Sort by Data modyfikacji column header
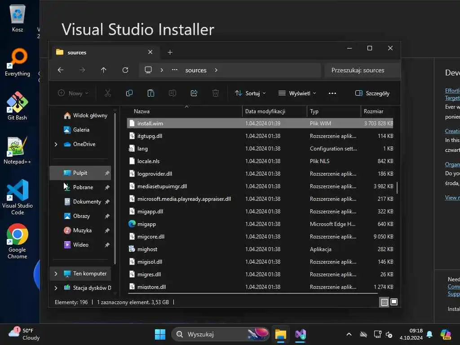 [274, 111]
